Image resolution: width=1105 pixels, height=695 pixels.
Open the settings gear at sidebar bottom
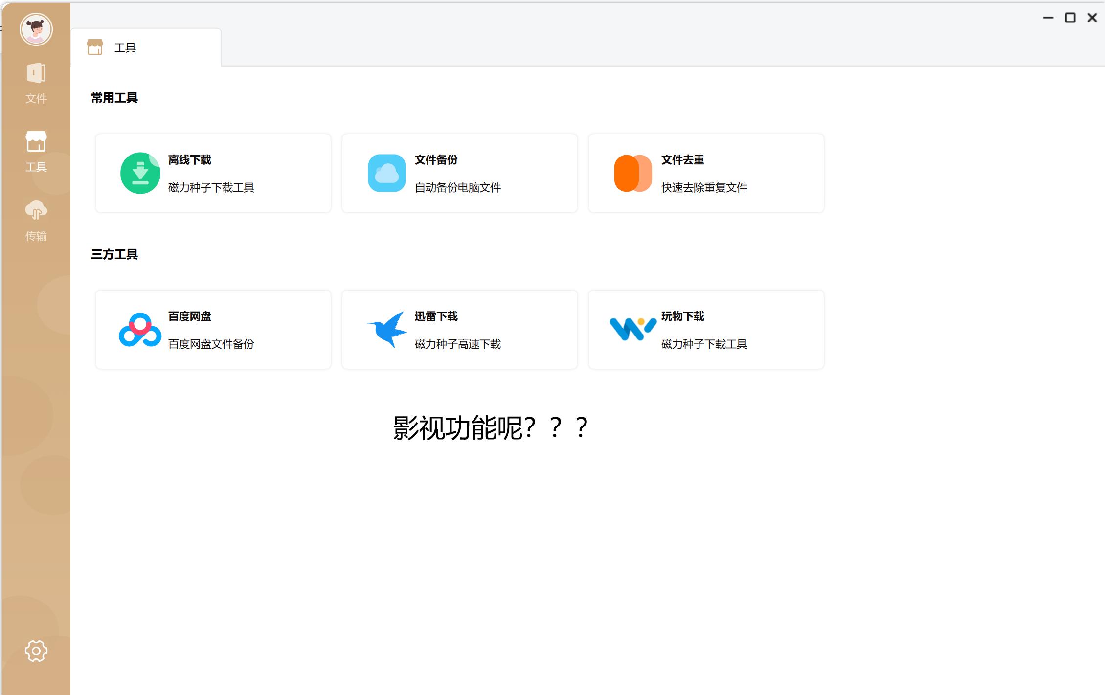pos(36,650)
